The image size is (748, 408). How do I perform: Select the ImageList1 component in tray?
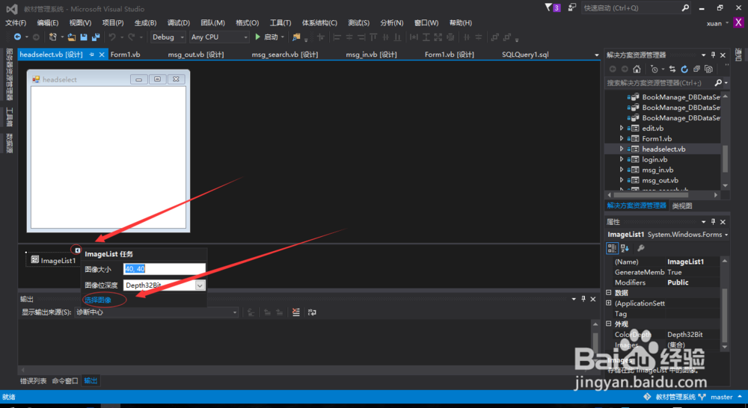coord(53,260)
